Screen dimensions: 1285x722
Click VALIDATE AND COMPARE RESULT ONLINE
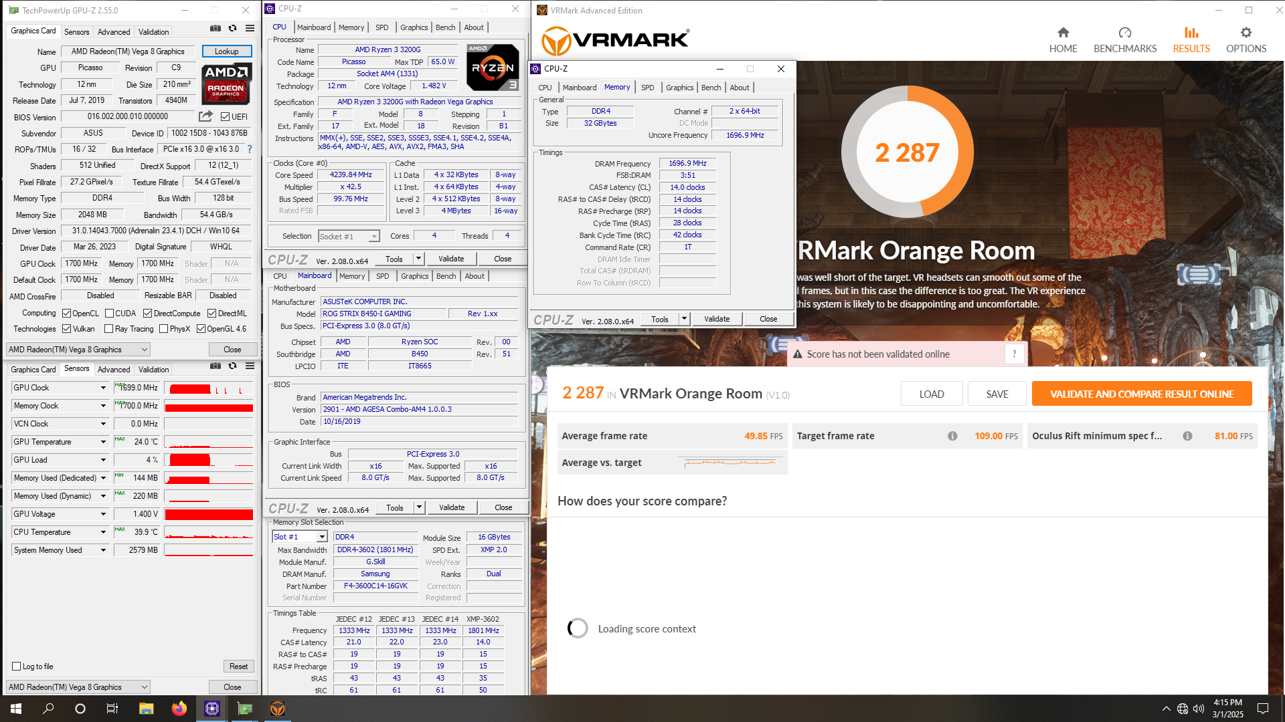coord(1142,394)
